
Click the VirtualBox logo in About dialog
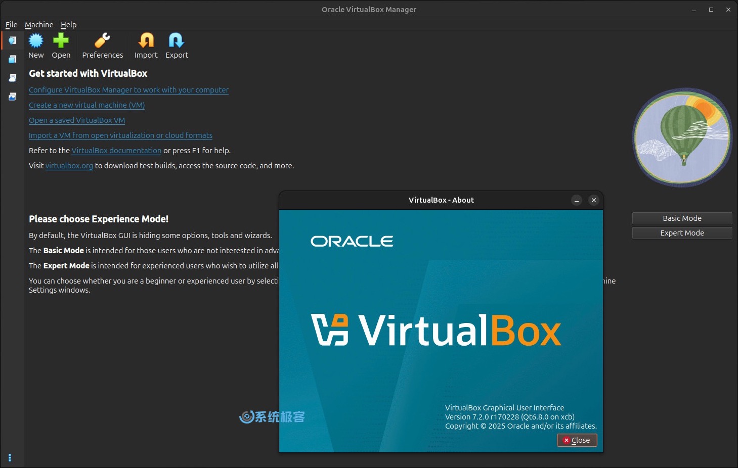(x=436, y=330)
